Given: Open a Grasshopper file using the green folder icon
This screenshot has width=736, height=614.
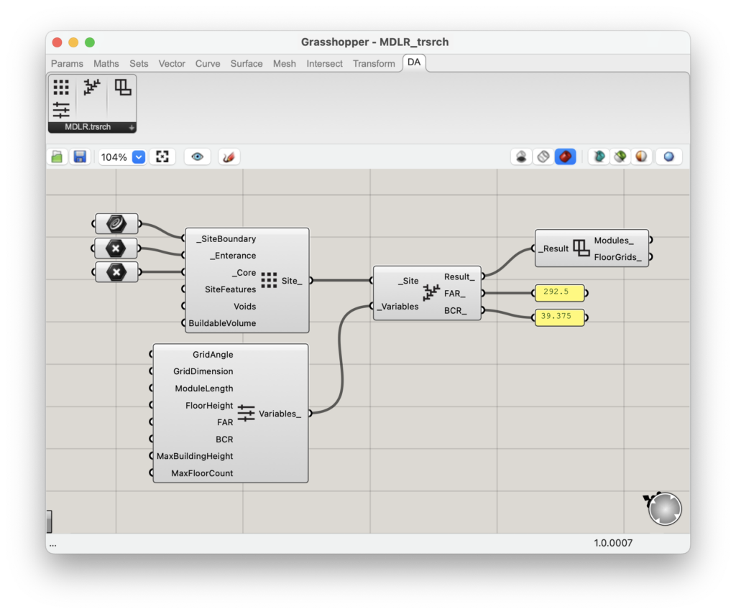Looking at the screenshot, I should click(57, 156).
